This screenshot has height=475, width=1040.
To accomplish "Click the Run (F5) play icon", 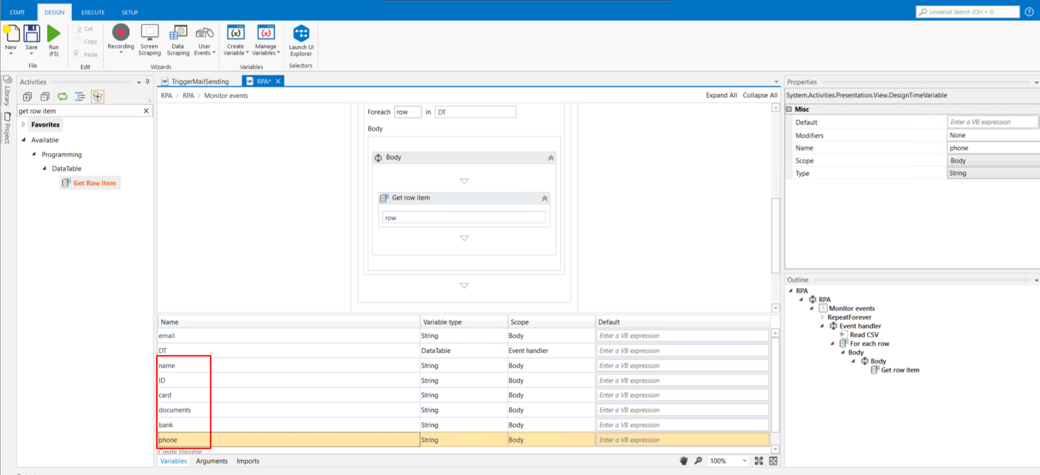I will 53,34.
